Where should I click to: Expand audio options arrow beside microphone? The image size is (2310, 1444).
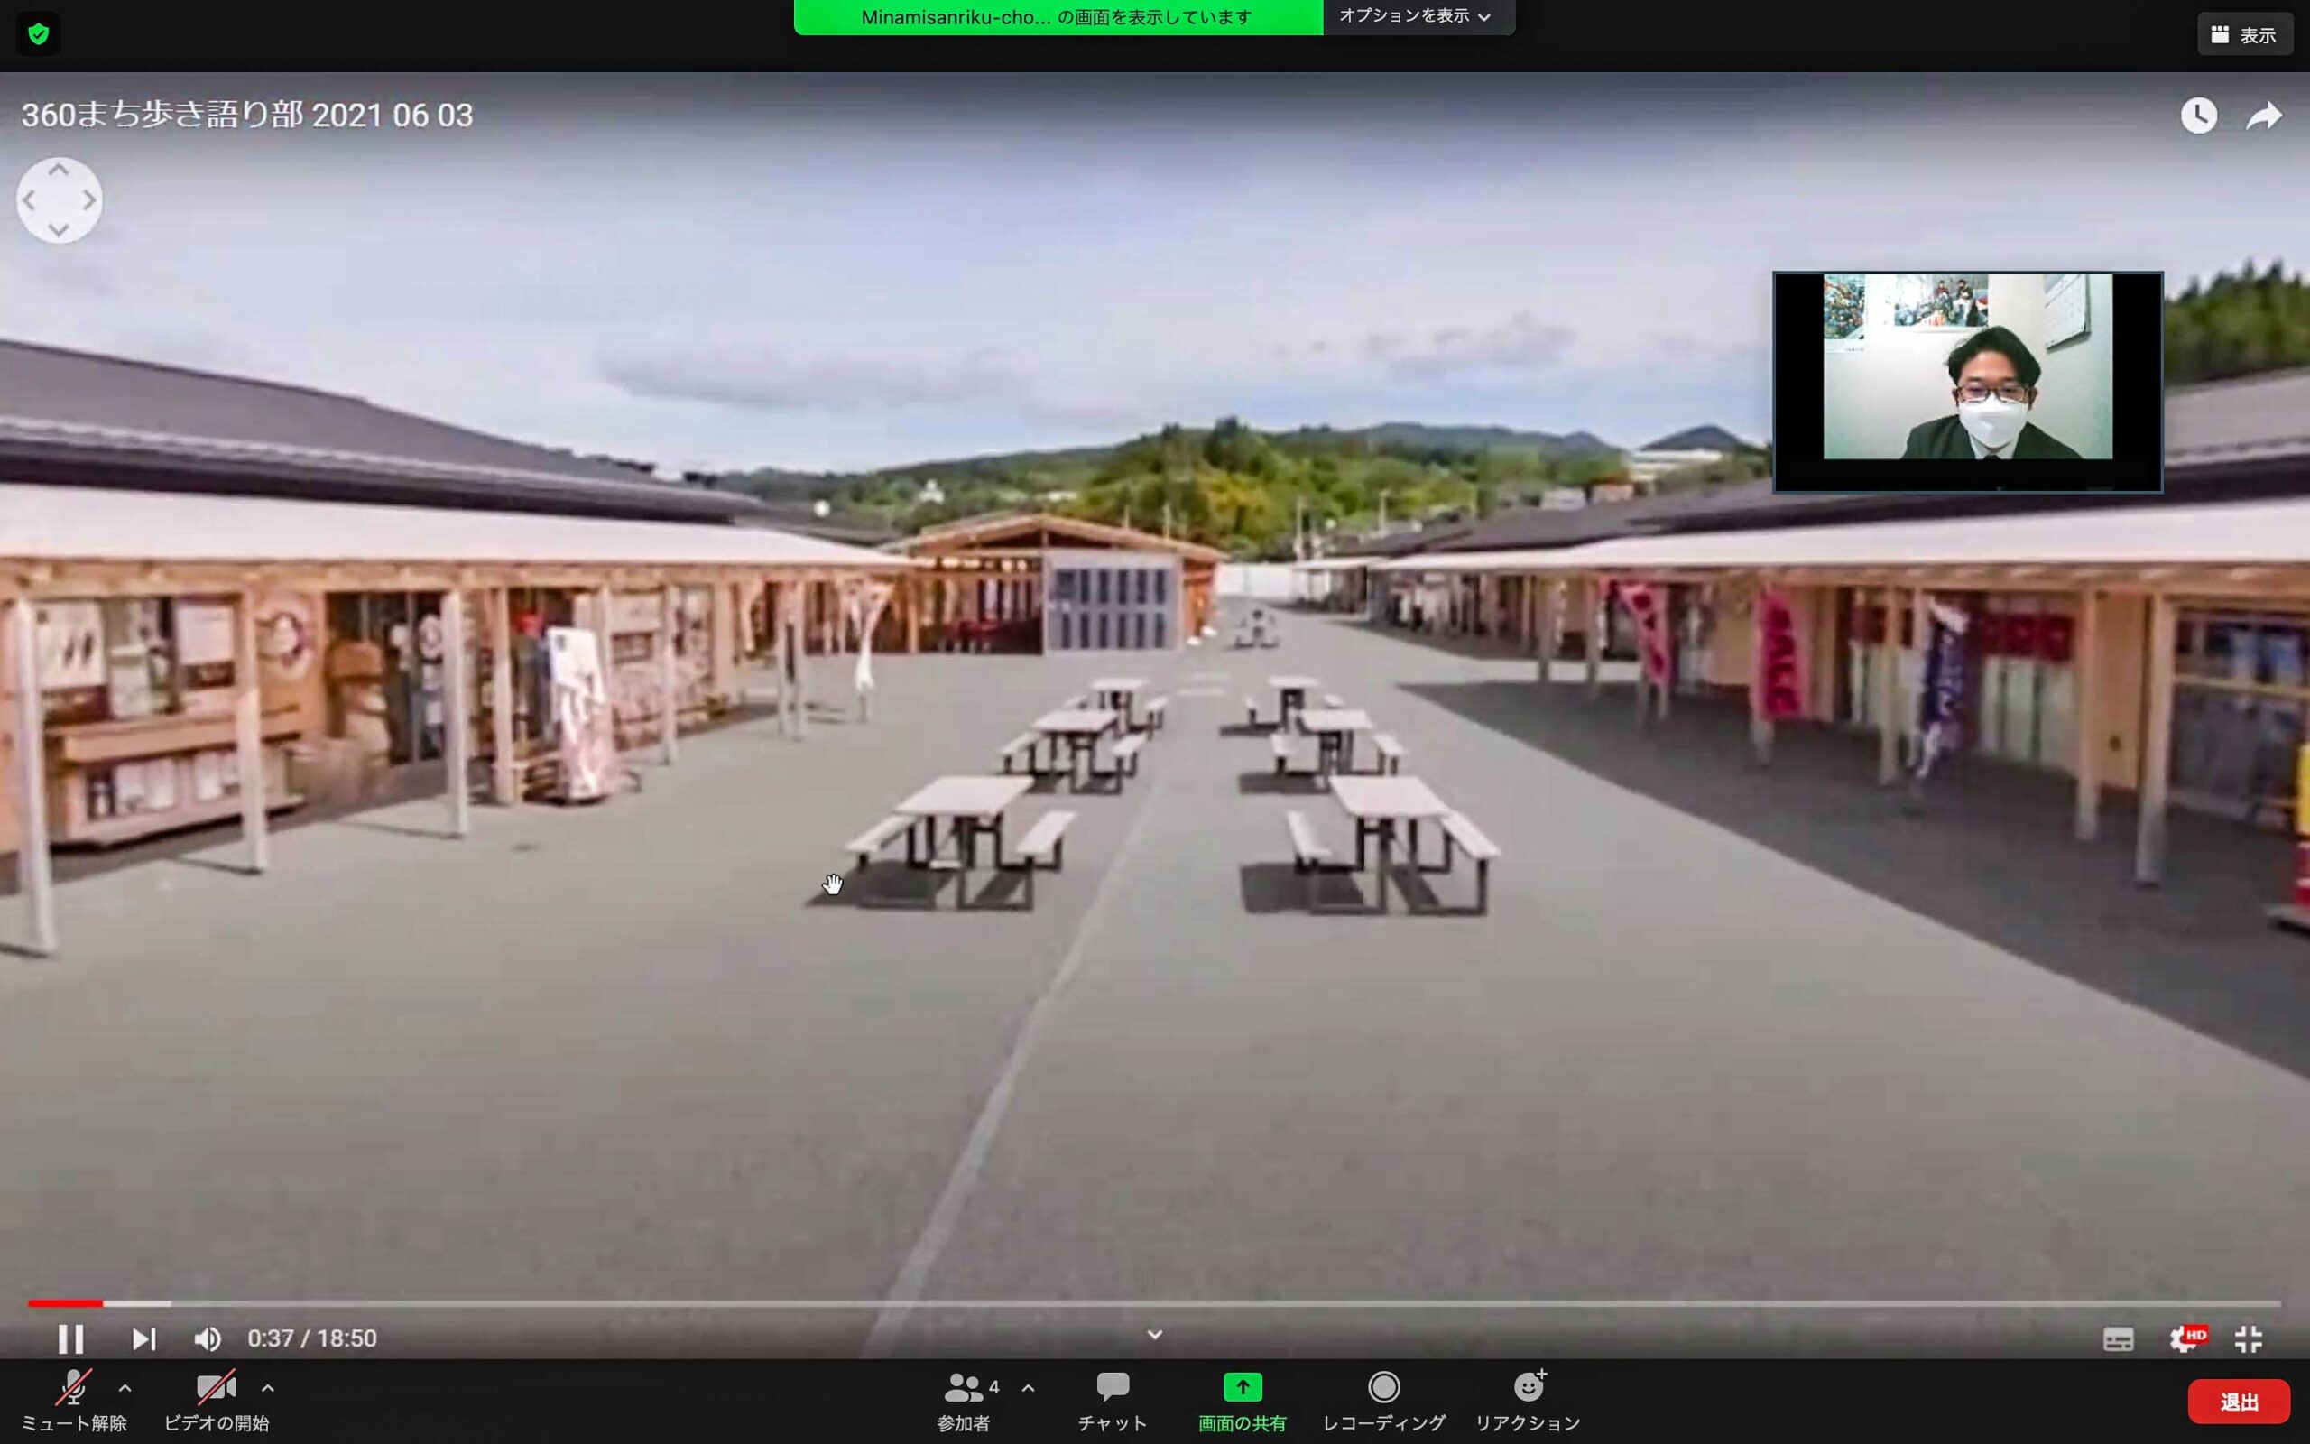pos(125,1388)
